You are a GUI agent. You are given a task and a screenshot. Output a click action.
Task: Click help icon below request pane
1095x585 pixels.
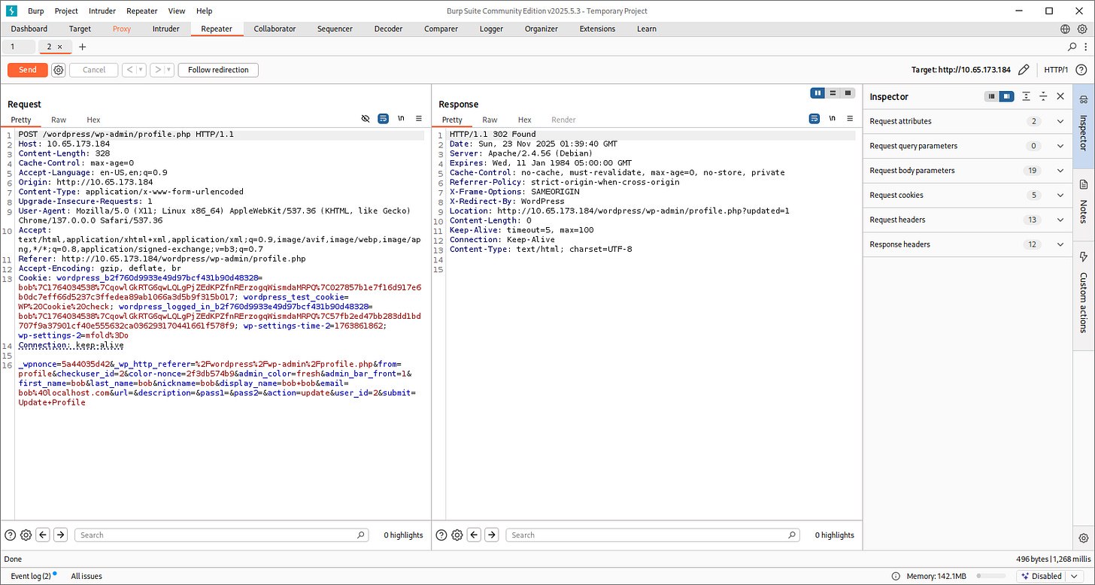pos(10,535)
